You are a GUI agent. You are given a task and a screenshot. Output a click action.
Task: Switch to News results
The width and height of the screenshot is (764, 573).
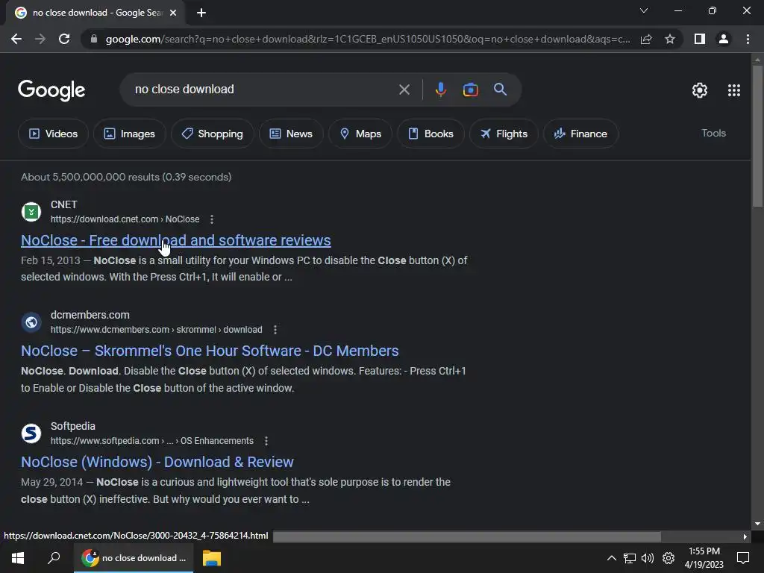tap(291, 134)
